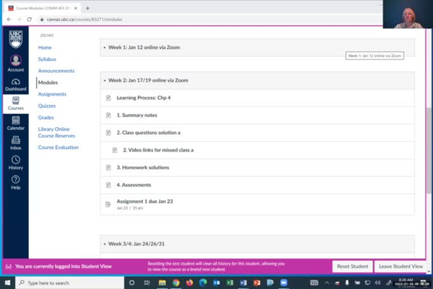Collapse the Week 2: Jan 17/19 module

[105, 81]
